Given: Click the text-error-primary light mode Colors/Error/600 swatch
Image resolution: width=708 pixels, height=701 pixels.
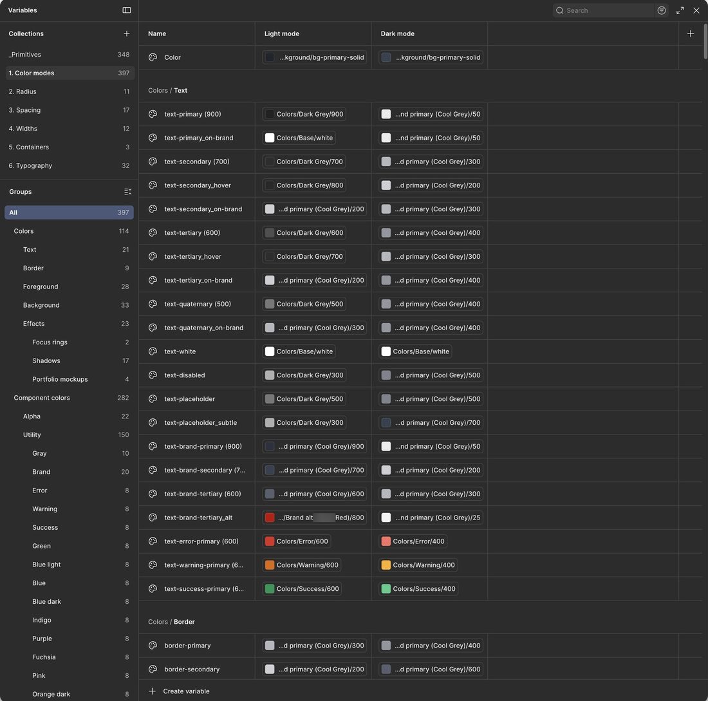Looking at the screenshot, I should point(269,541).
